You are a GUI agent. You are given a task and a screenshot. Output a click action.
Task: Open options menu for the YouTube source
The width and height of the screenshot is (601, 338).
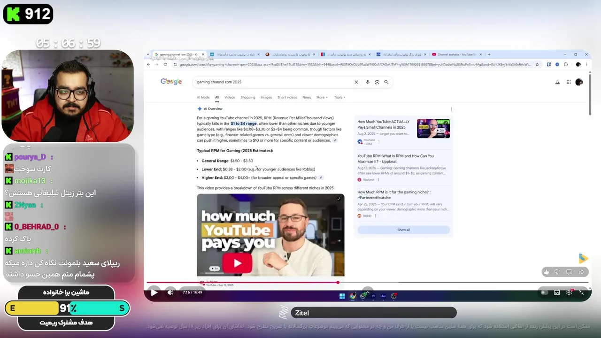coord(379,142)
